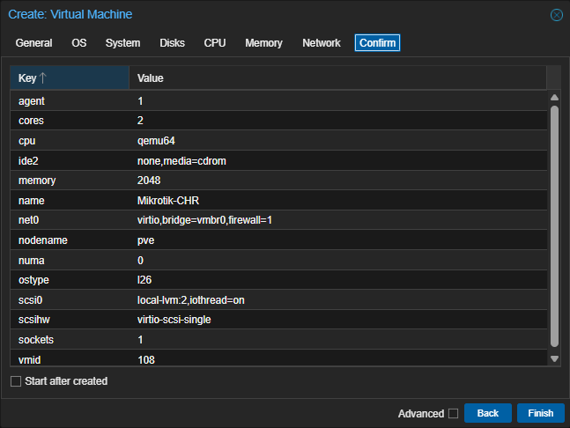The height and width of the screenshot is (428, 570).
Task: Select the net0 row
Action: tap(278, 220)
